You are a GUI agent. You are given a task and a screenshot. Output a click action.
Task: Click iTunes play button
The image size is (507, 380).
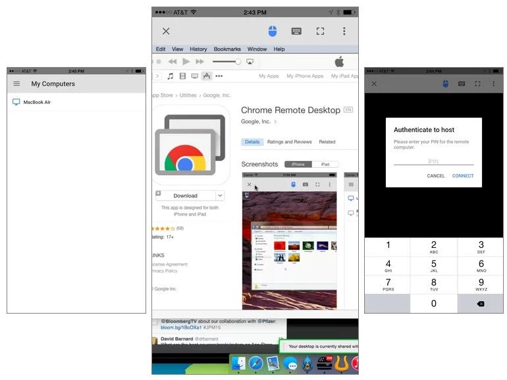pos(186,61)
